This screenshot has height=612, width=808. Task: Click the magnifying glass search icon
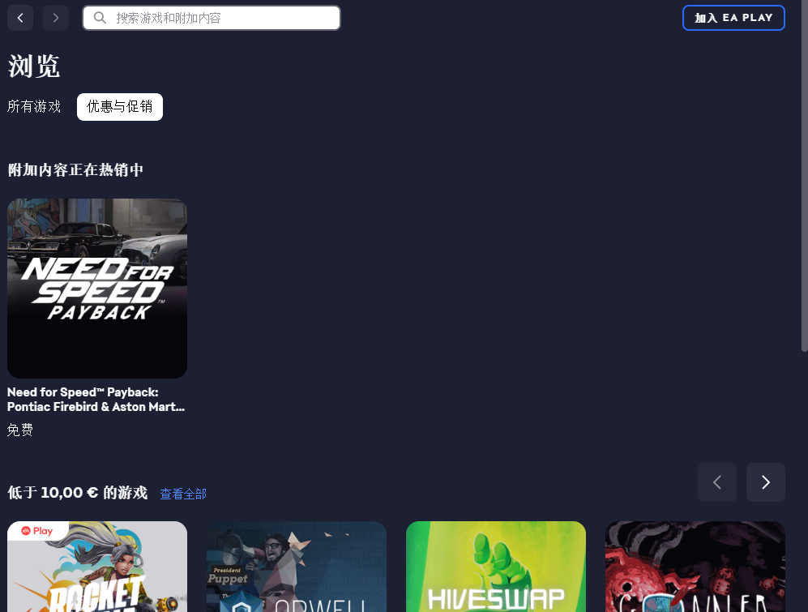(100, 18)
